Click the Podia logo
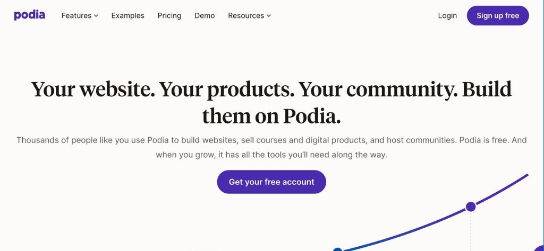Viewport: 544px width, 251px height. [x=30, y=15]
